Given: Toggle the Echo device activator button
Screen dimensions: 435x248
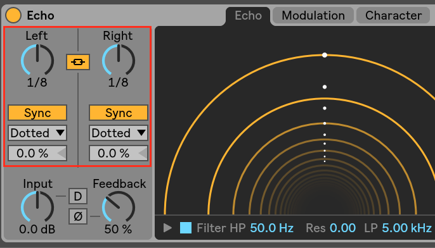Looking at the screenshot, I should [13, 15].
